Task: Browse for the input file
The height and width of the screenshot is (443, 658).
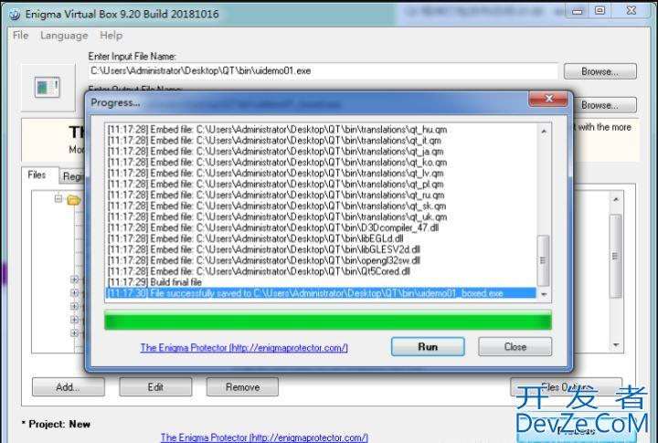Action: coord(600,71)
